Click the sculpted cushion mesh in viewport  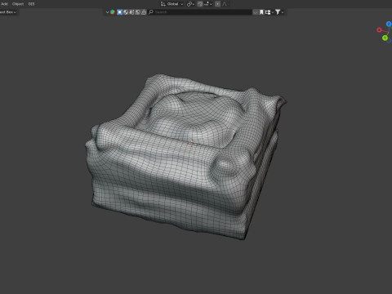coord(185,157)
